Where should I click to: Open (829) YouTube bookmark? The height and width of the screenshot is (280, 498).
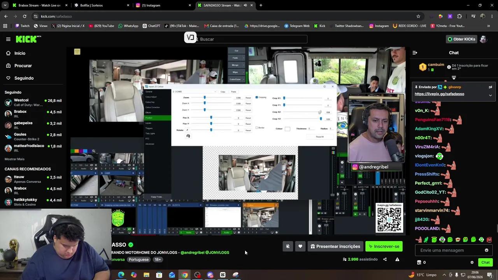[x=101, y=26]
